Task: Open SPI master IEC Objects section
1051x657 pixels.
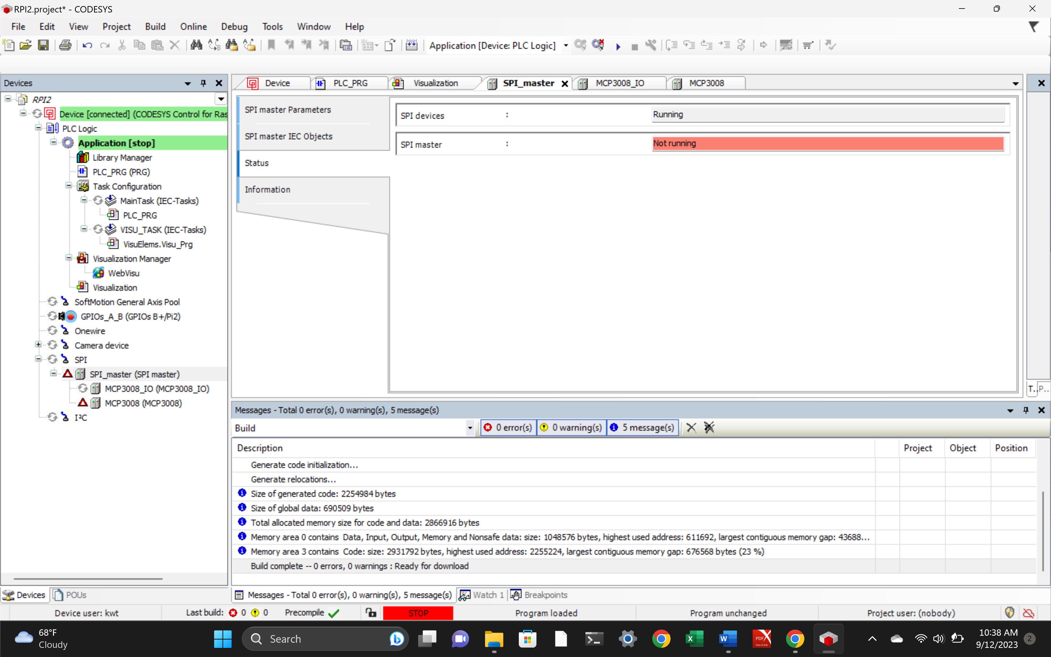Action: tap(288, 137)
